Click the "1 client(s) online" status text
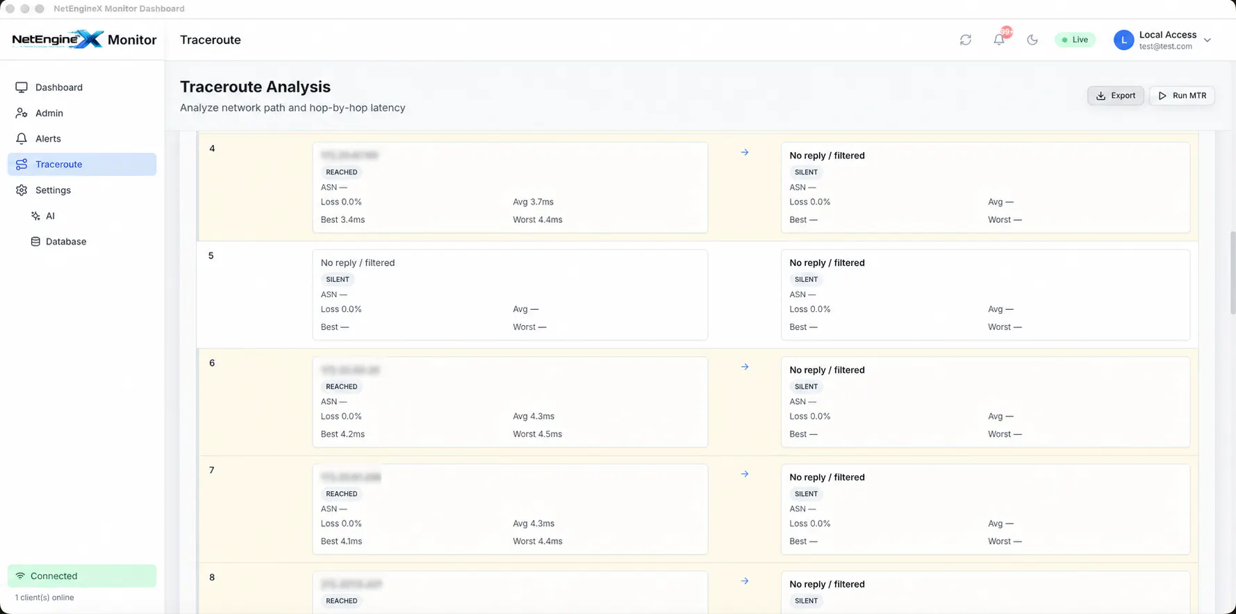The image size is (1236, 614). (x=44, y=597)
